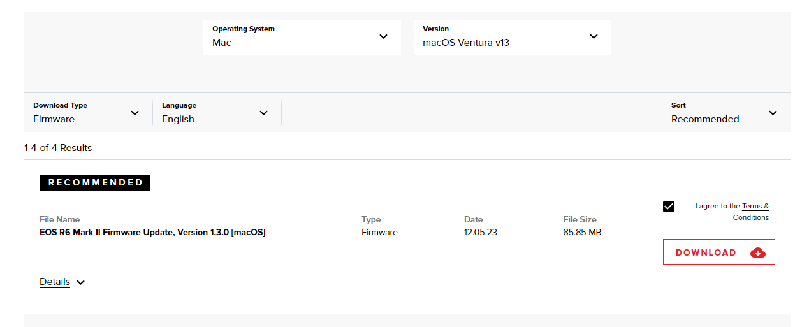The height and width of the screenshot is (327, 802).
Task: Click the chevron arrow beside macOS Ventura v13
Action: tap(594, 37)
